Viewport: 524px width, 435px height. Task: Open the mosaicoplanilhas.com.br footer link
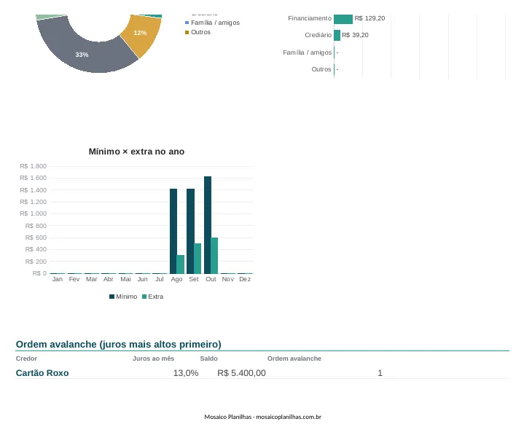click(289, 417)
